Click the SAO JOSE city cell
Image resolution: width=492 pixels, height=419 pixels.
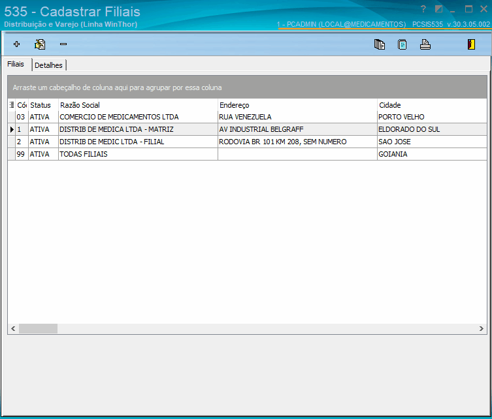point(432,142)
